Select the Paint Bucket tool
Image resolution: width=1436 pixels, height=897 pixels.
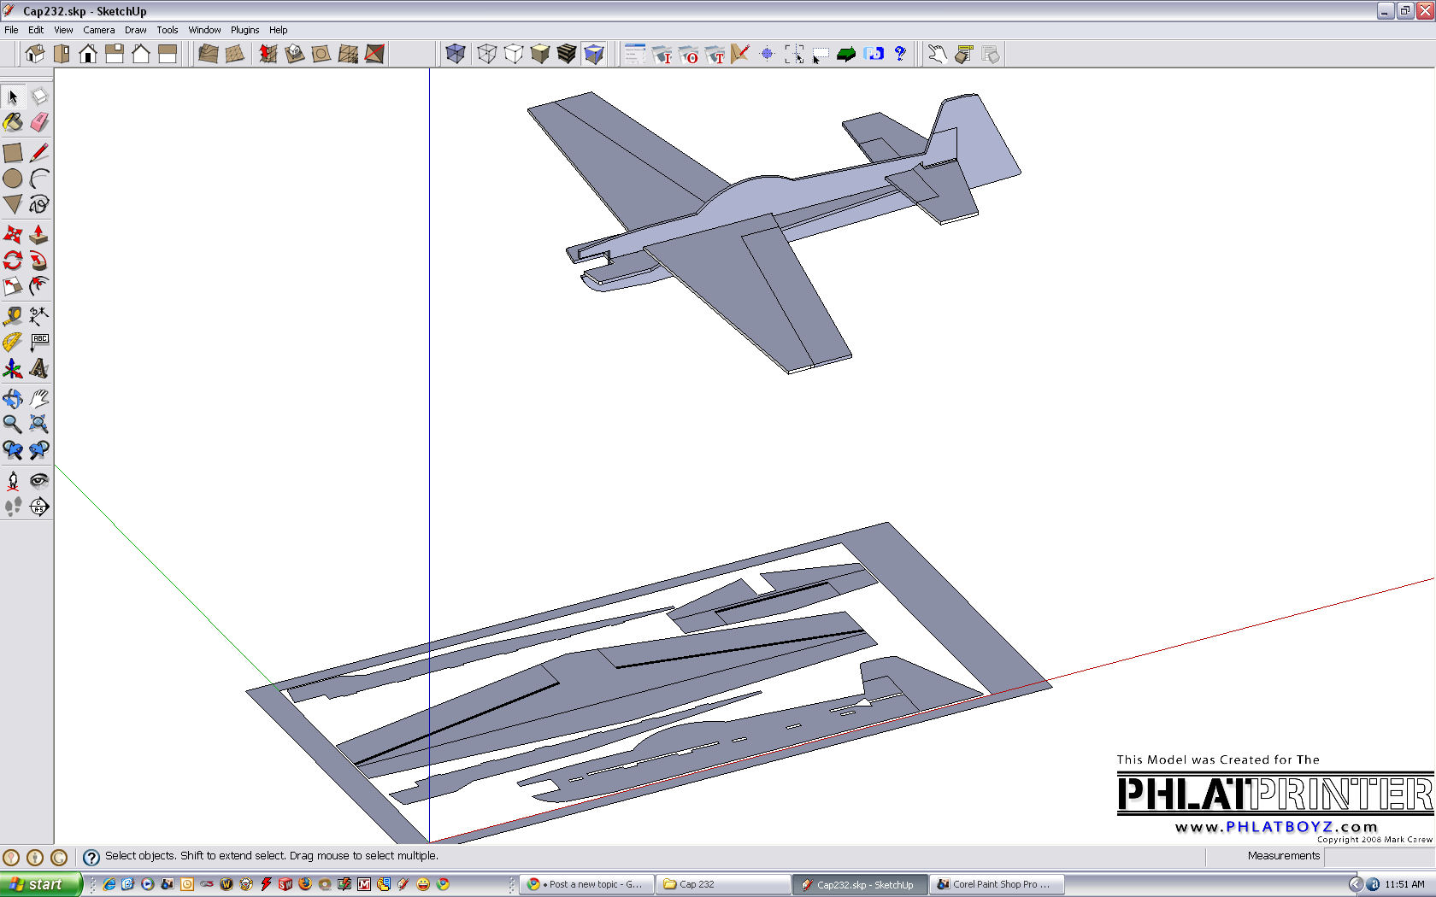pyautogui.click(x=13, y=123)
